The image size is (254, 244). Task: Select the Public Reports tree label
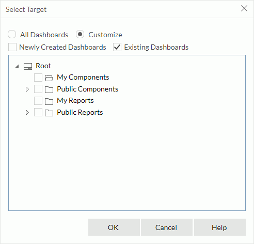[x=80, y=112]
